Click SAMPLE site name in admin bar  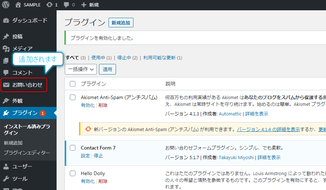tap(32, 5)
